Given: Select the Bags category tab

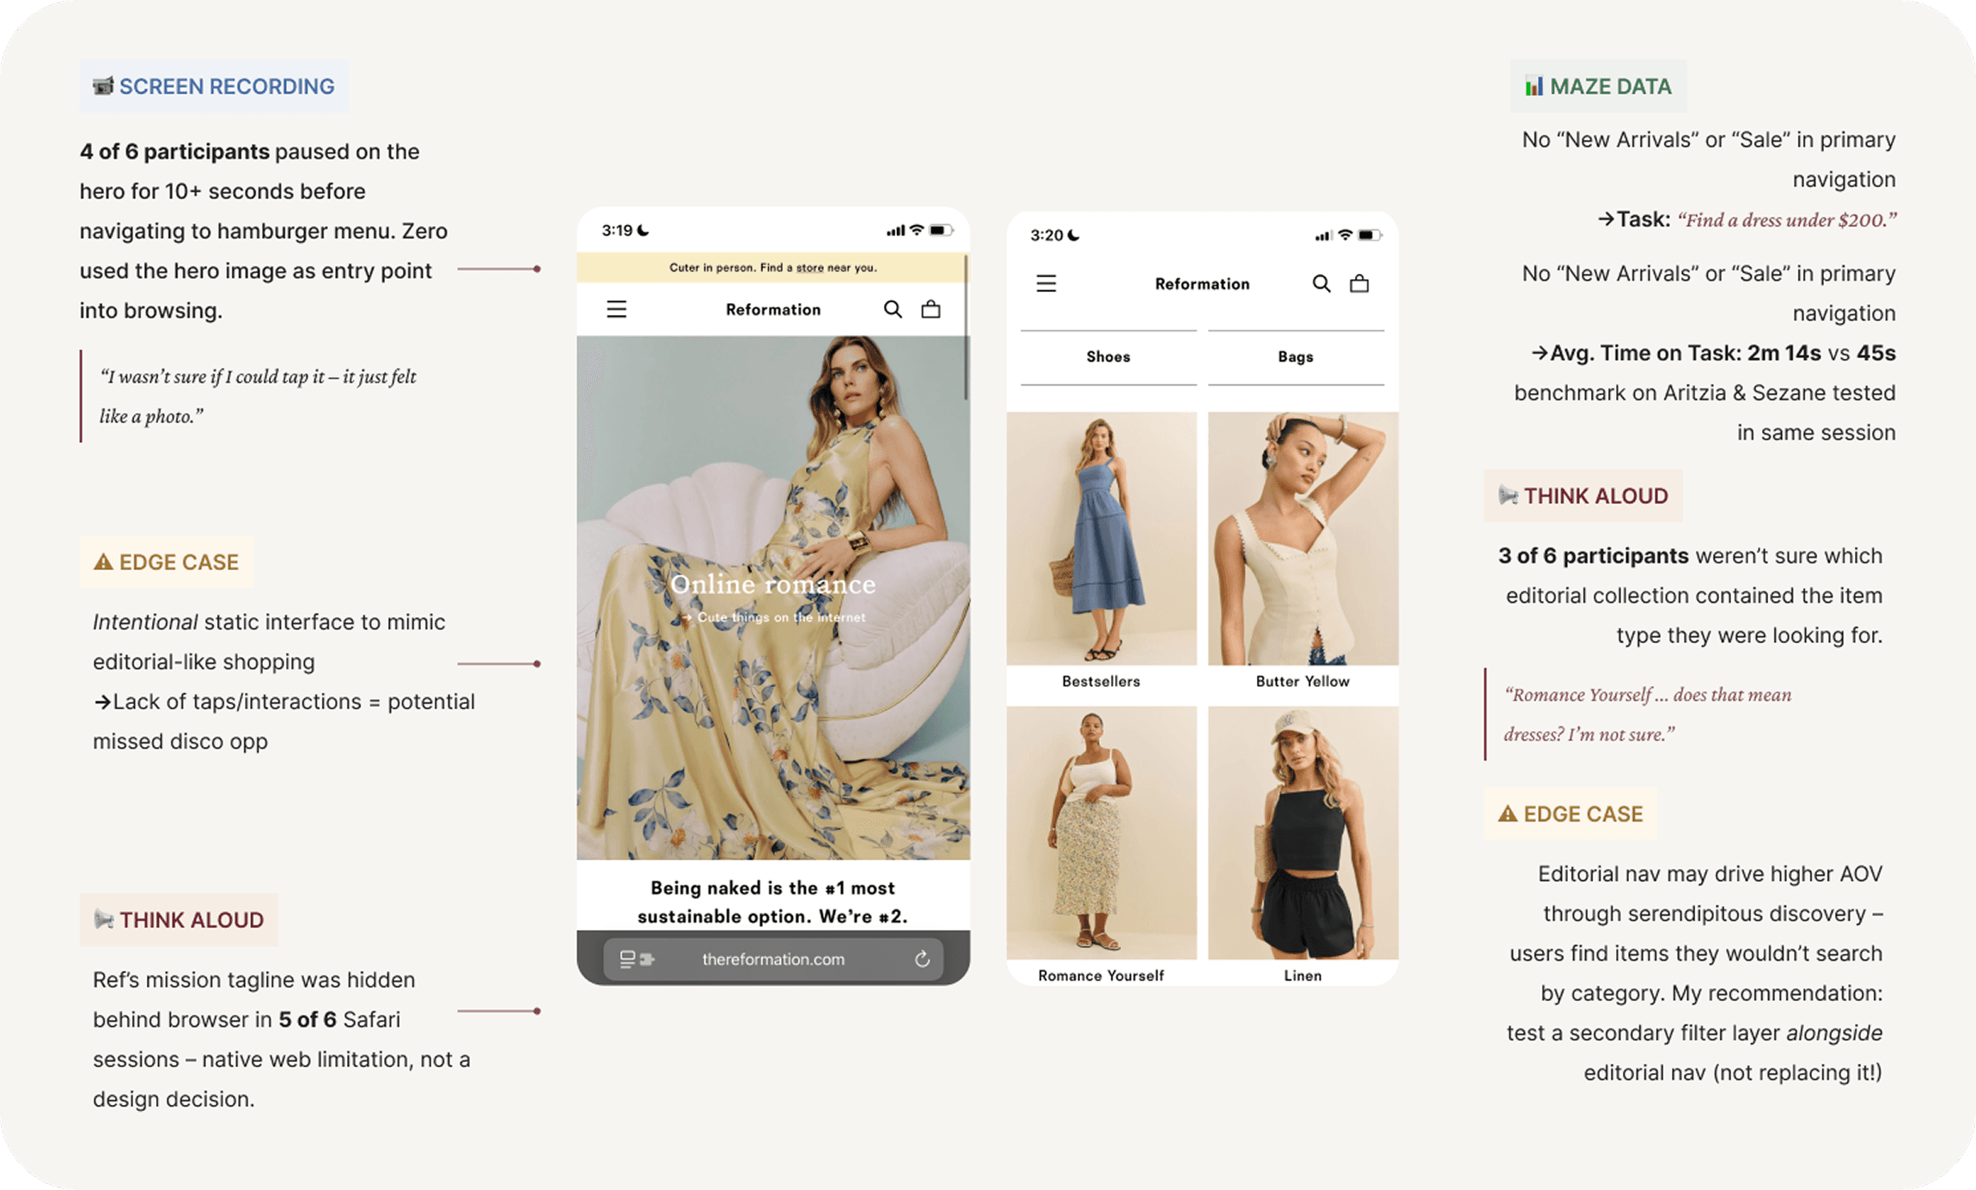Looking at the screenshot, I should tap(1295, 356).
